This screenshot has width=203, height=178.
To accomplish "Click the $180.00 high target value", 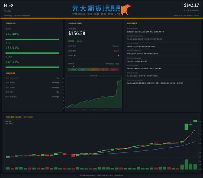I will pos(116,46).
